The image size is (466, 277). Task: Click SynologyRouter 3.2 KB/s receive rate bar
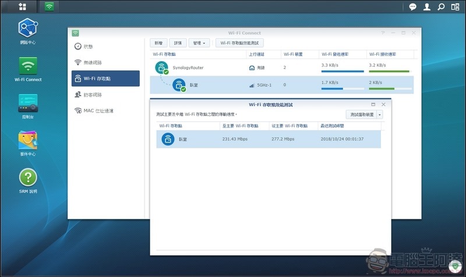[390, 71]
